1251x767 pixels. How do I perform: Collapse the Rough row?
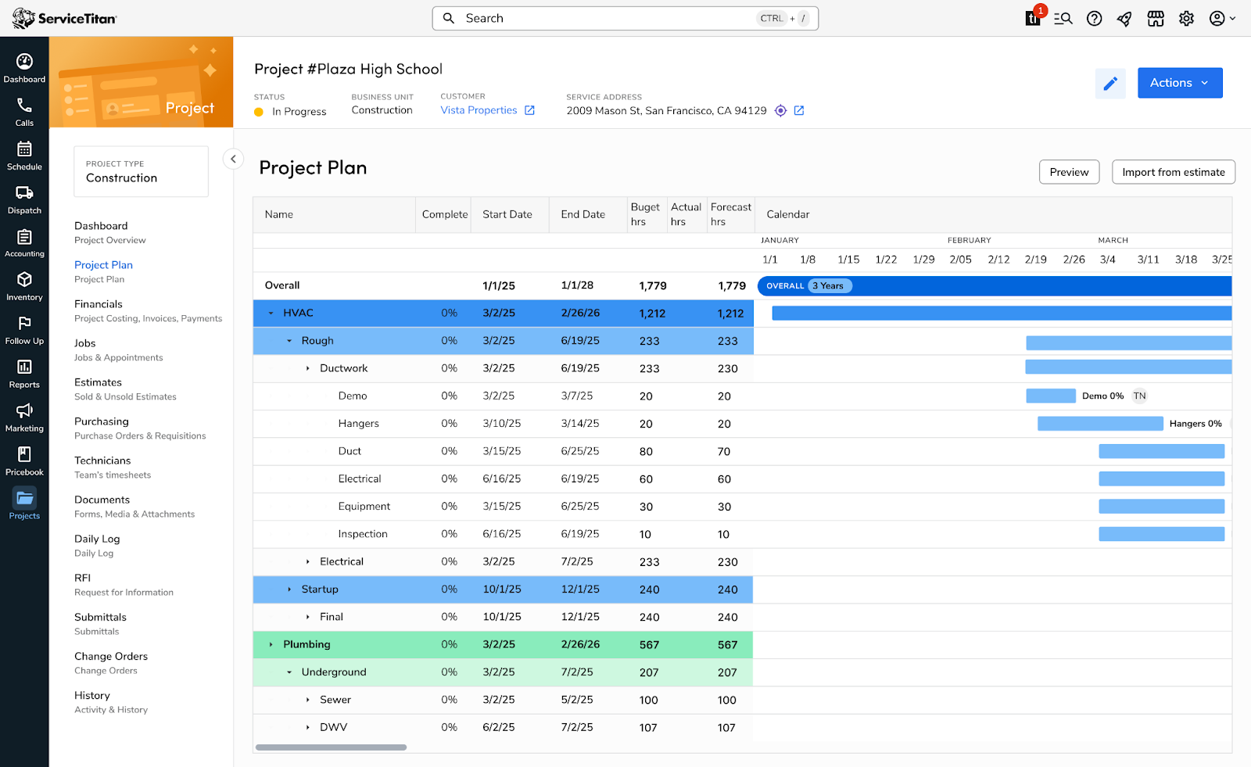(289, 341)
